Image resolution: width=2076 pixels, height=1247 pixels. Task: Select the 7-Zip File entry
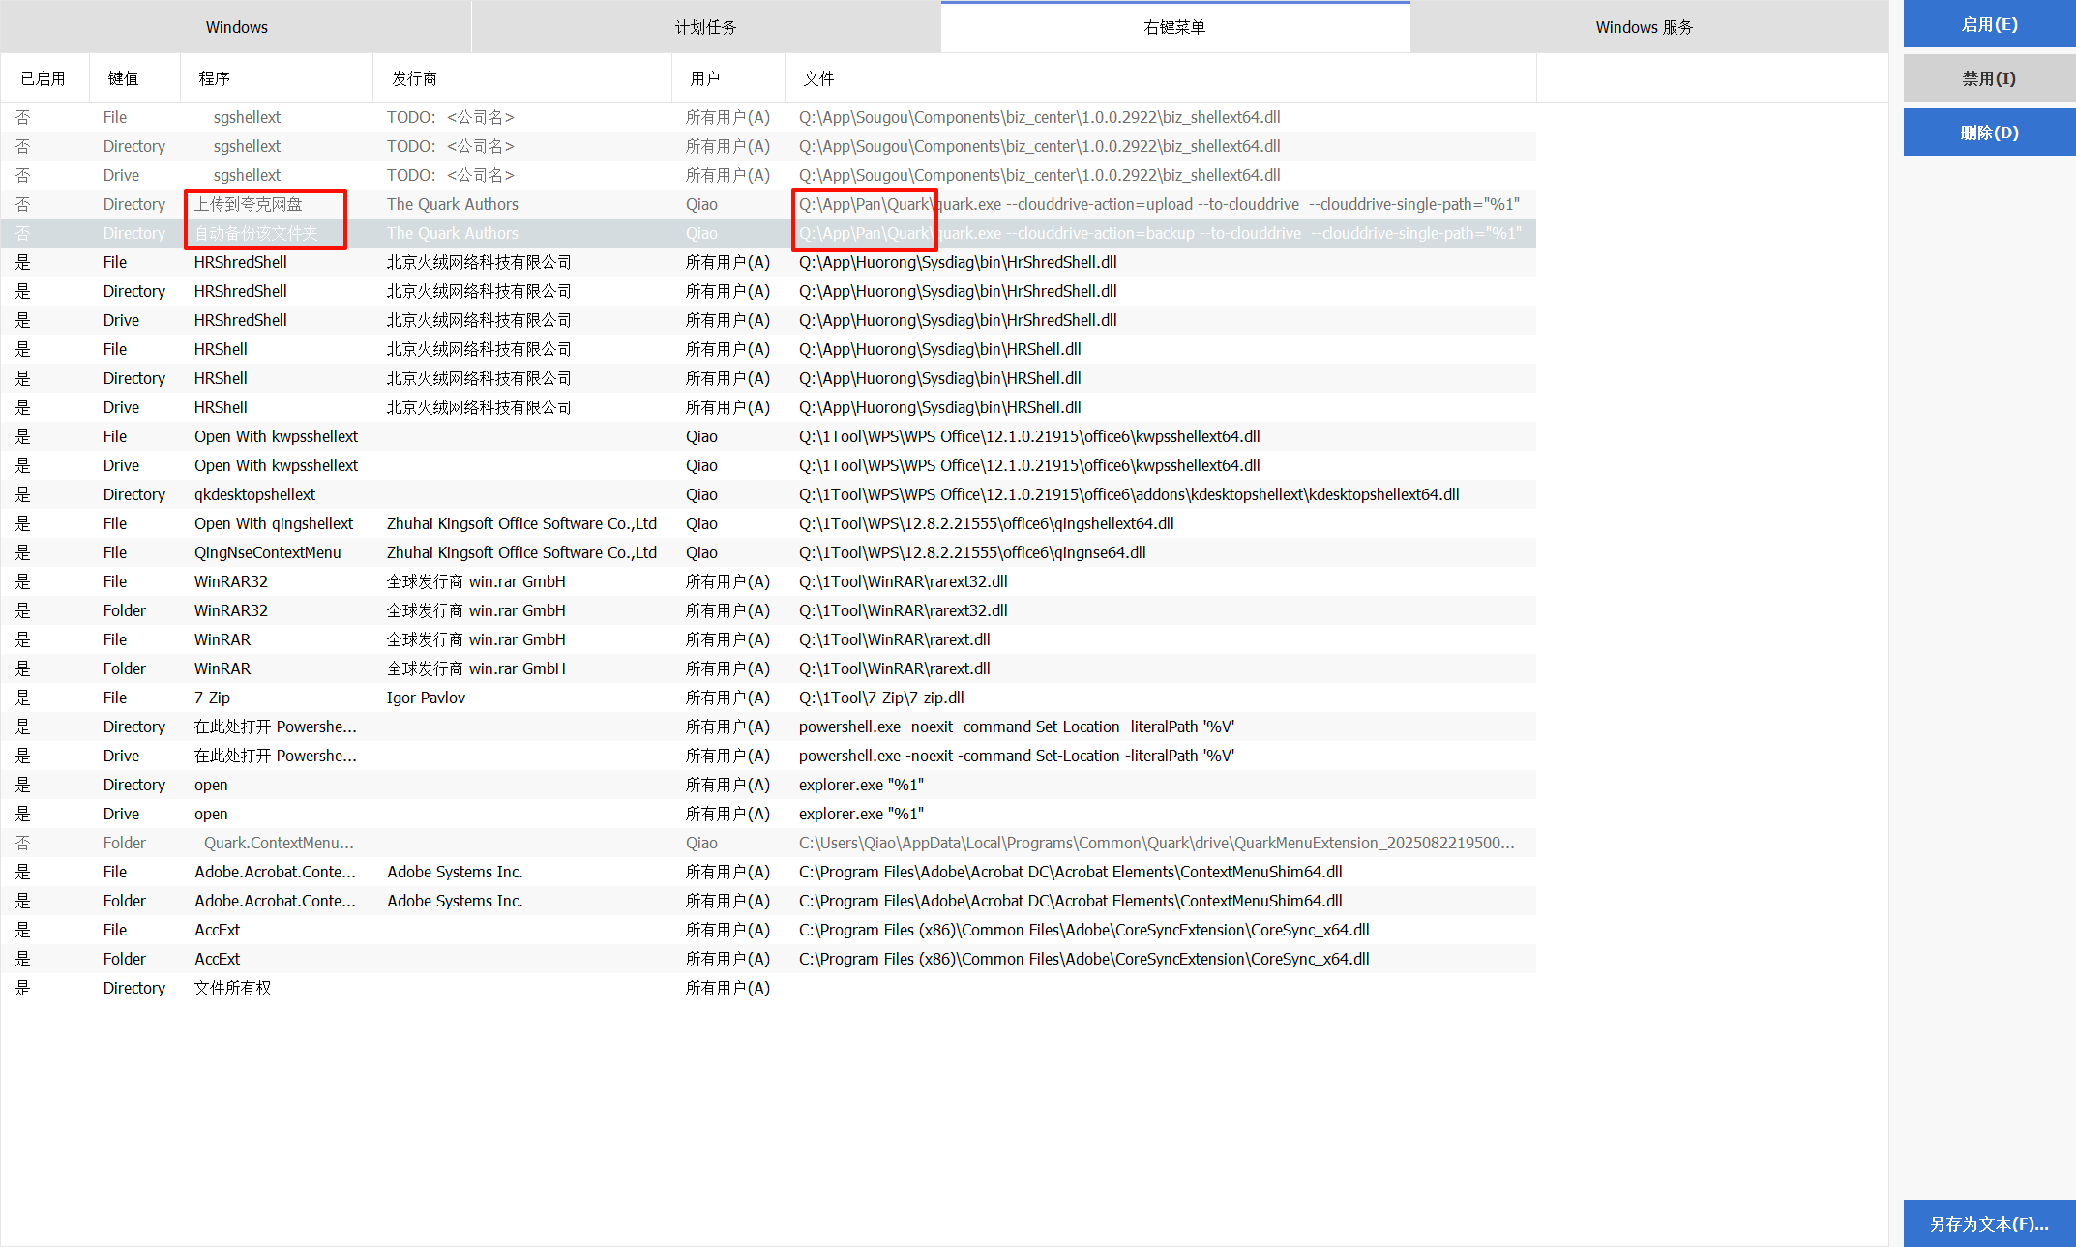(213, 698)
